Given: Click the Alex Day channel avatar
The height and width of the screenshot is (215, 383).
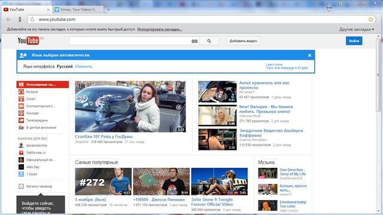Looking at the screenshot, I should click(22, 167).
